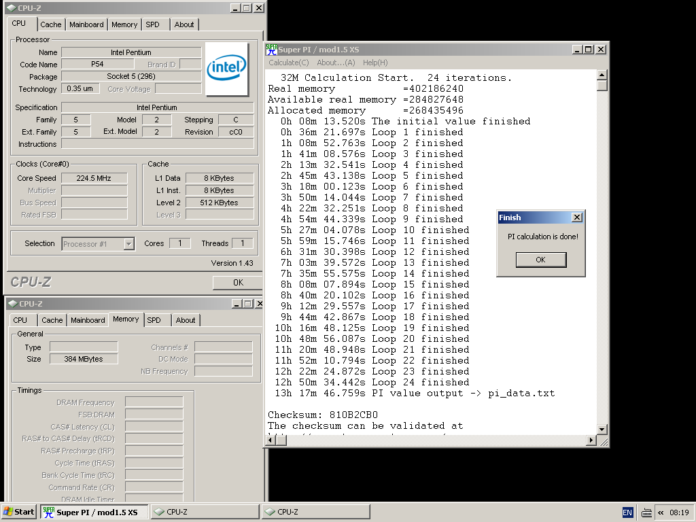
Task: Open the SPD tab in lower CPU-Z
Action: (x=154, y=320)
